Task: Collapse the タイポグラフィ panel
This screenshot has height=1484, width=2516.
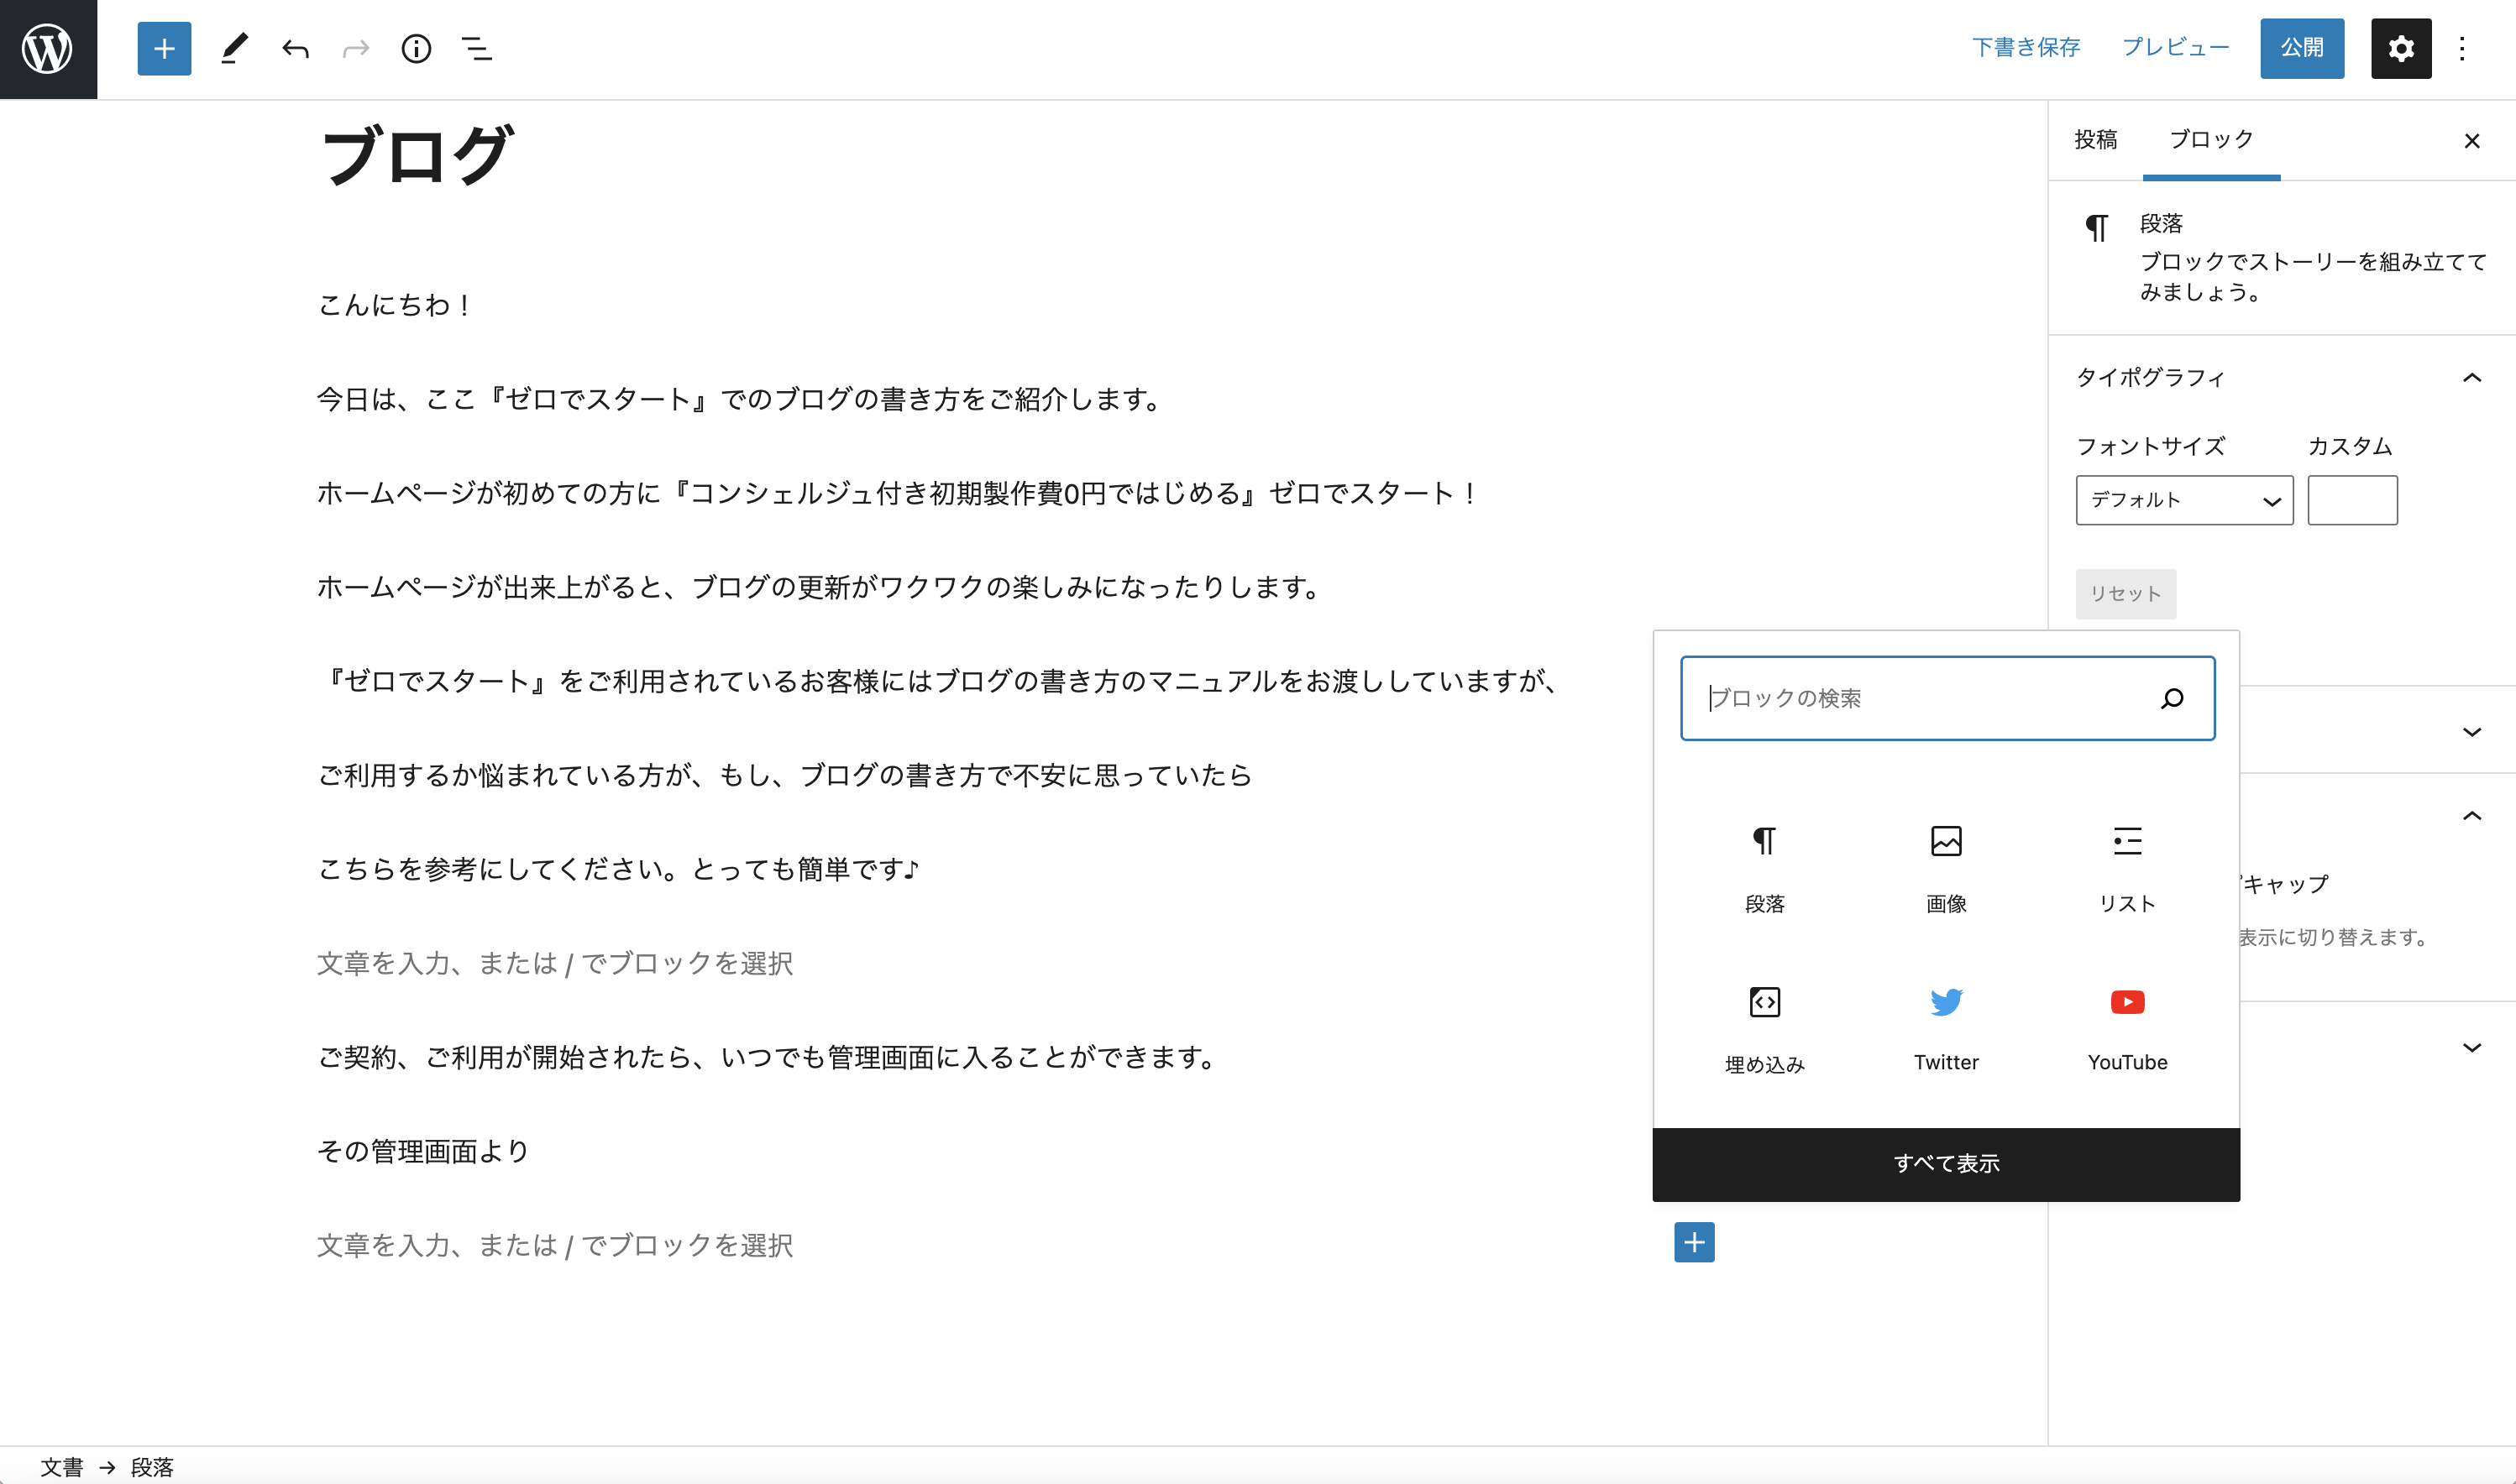Action: click(x=2471, y=378)
